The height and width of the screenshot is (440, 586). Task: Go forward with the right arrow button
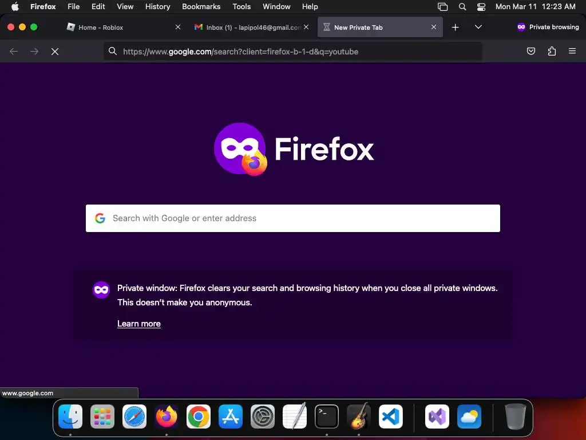click(34, 52)
